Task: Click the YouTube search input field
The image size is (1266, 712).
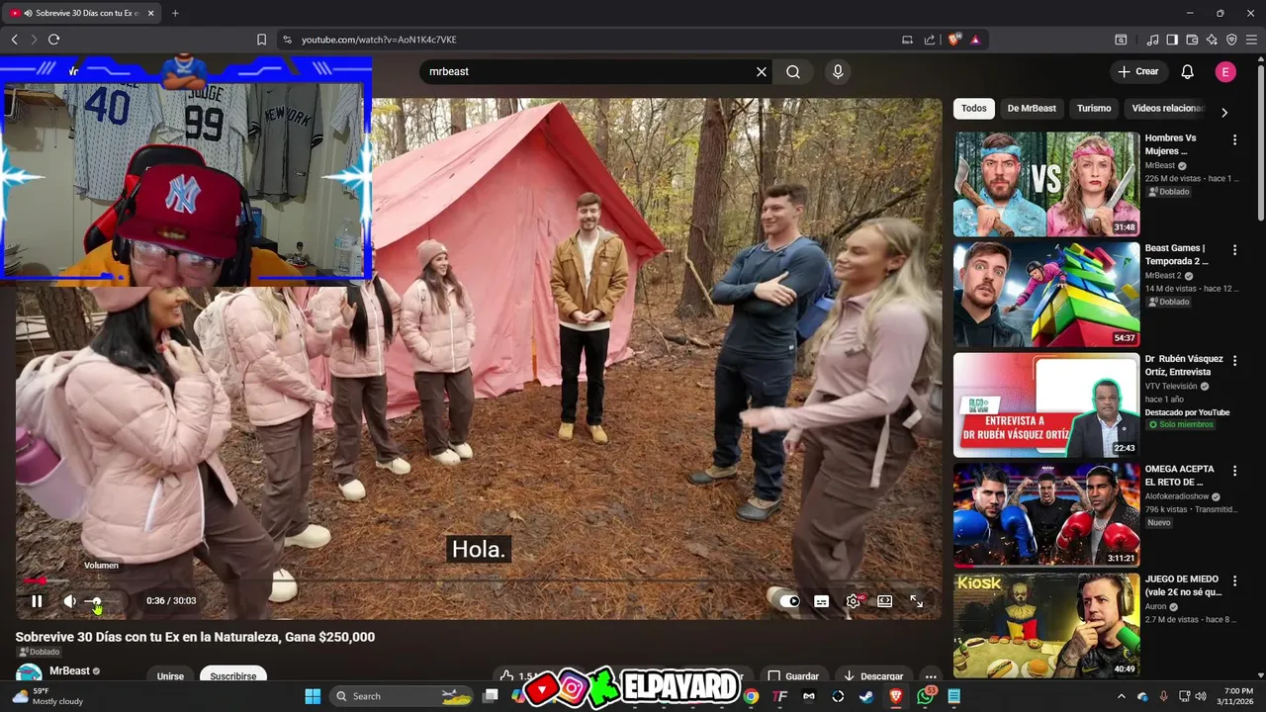Action: (588, 72)
